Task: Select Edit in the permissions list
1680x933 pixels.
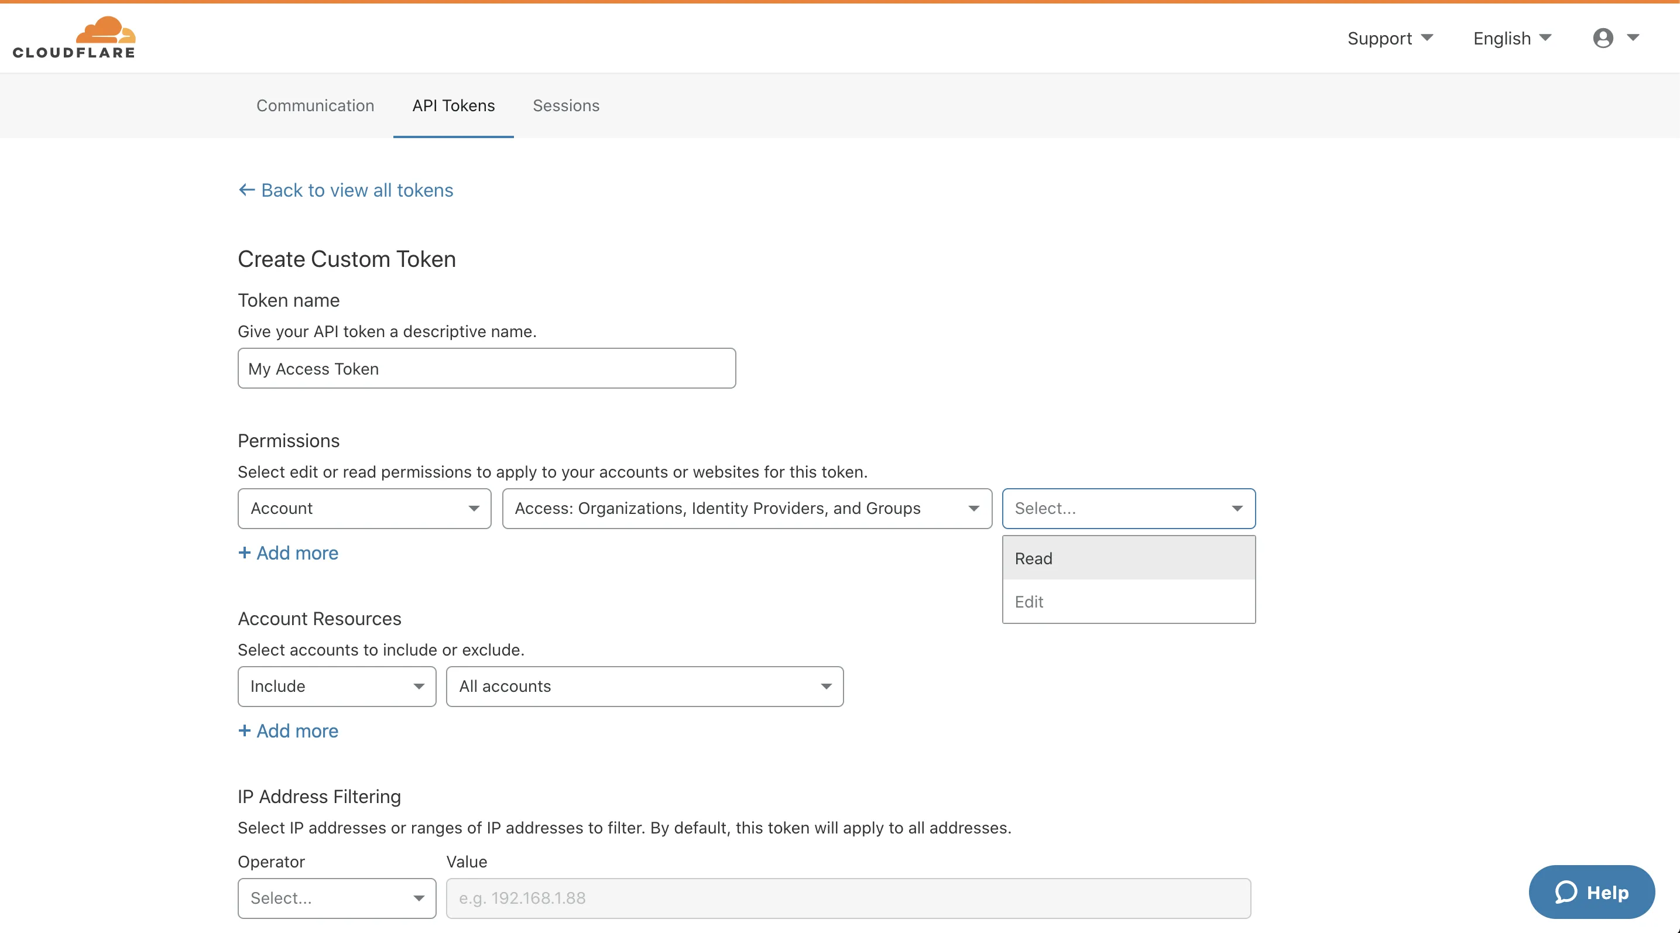Action: click(x=1128, y=601)
